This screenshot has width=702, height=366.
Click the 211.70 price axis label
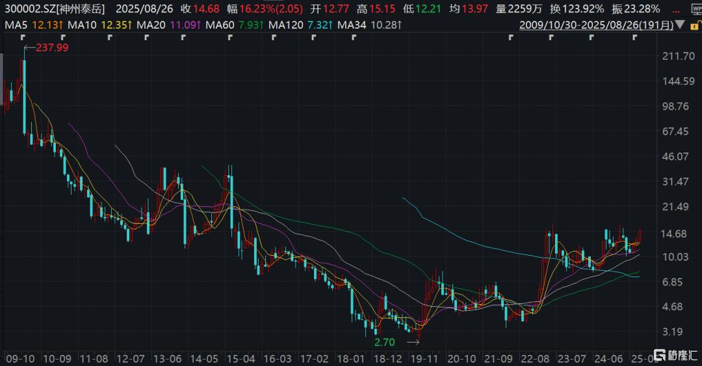(678, 56)
